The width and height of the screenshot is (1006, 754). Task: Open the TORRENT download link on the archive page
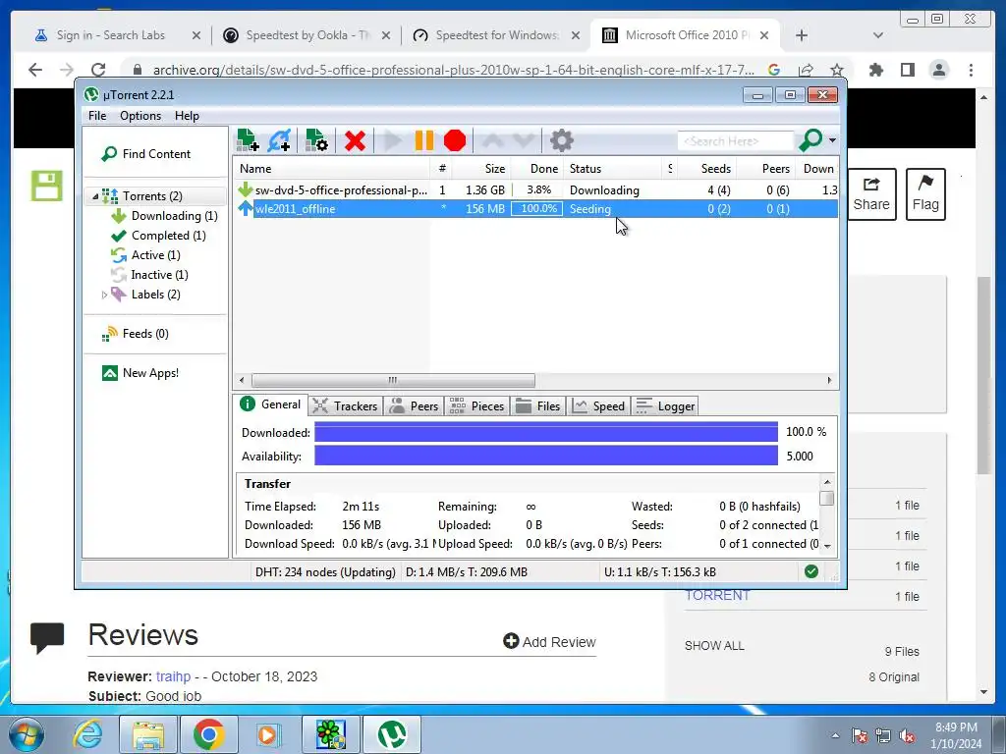pyautogui.click(x=717, y=596)
